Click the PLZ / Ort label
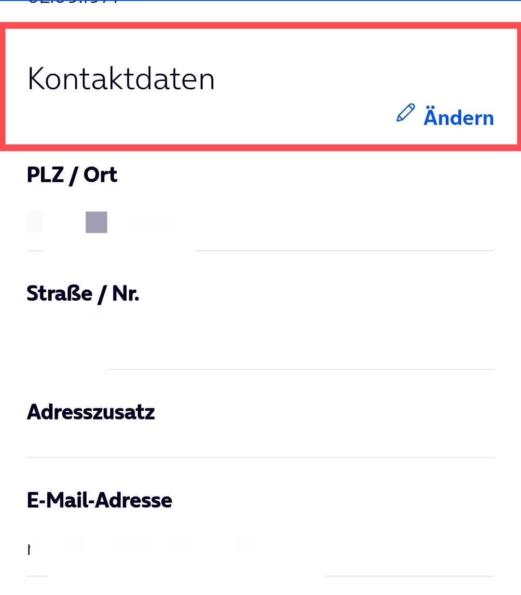The width and height of the screenshot is (521, 595). [72, 175]
